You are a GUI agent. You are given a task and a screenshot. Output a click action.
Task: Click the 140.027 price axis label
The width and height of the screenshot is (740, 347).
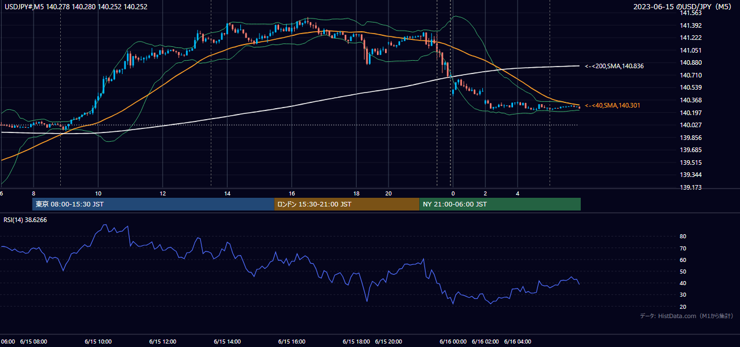coord(691,125)
